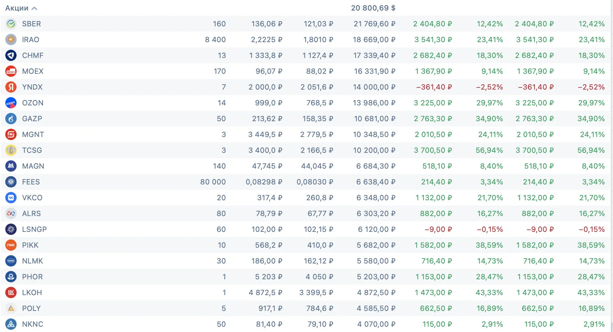Click the ALRS Alrosa logo icon
Viewport: 613px width, 332px height.
(11, 213)
